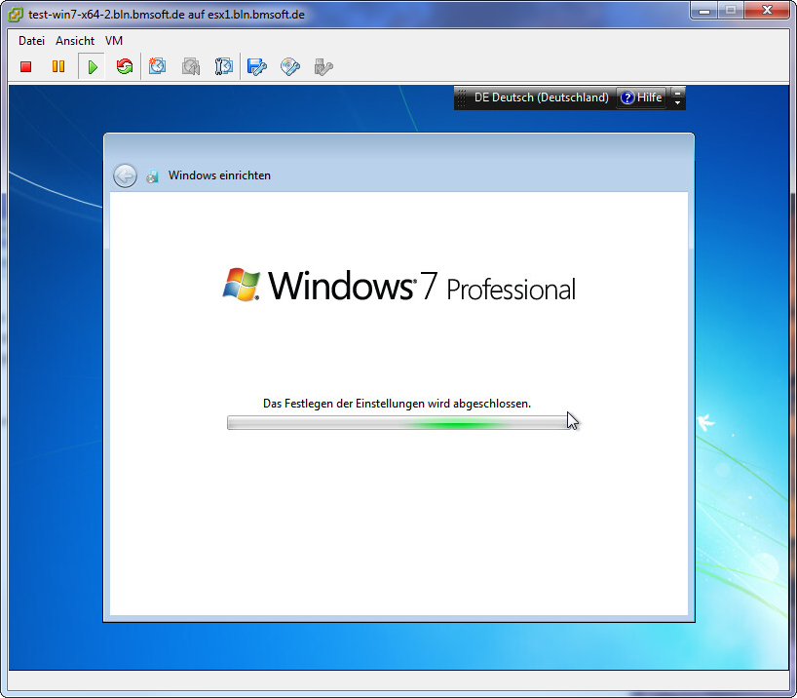Click the USB device connection icon
Viewport: 797px width, 698px height.
323,66
